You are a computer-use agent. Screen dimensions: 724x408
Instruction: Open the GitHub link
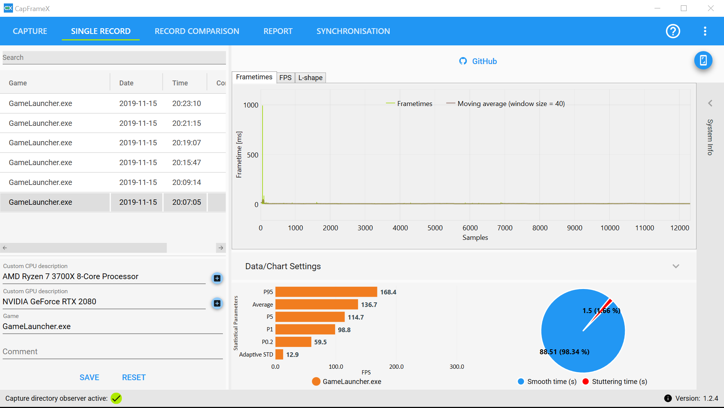coord(484,61)
